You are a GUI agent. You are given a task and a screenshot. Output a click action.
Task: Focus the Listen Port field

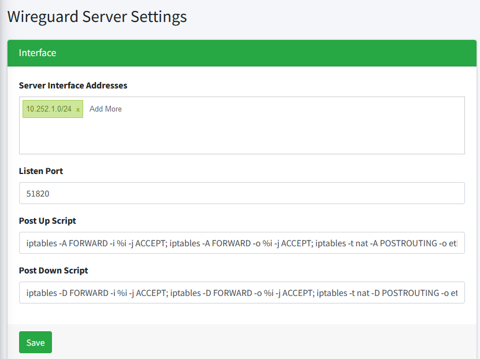pyautogui.click(x=242, y=193)
